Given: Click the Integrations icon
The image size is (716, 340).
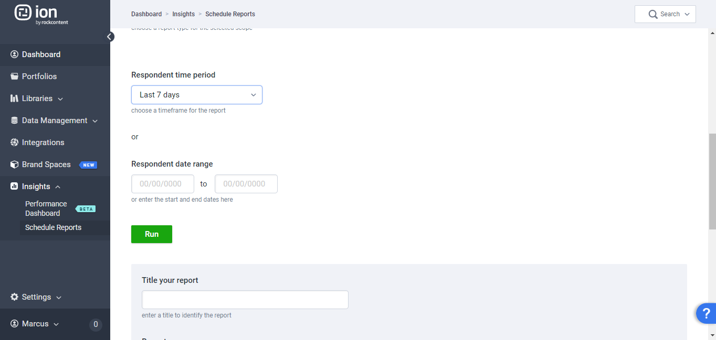Looking at the screenshot, I should (14, 142).
